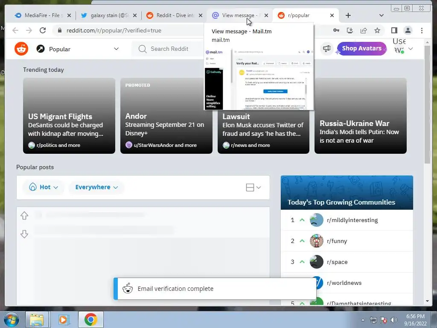Open Windows Start menu
This screenshot has height=328, width=437.
(11, 319)
